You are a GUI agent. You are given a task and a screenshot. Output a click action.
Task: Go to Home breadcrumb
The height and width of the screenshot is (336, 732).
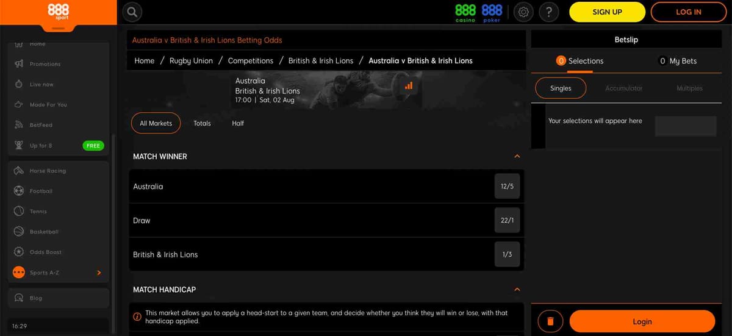tap(145, 61)
